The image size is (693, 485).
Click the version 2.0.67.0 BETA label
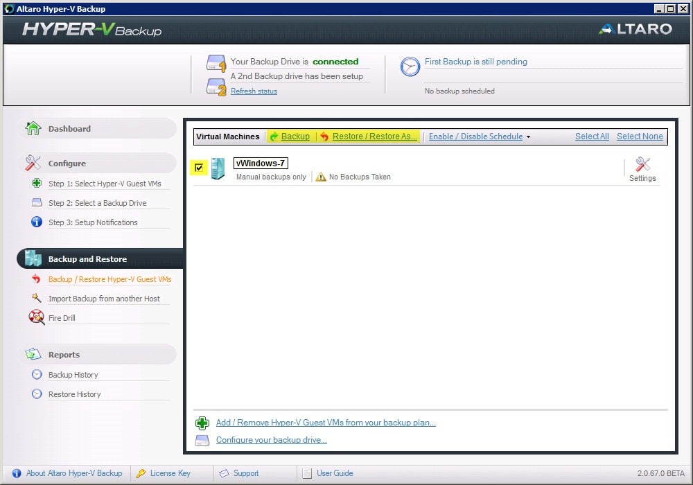coord(660,473)
